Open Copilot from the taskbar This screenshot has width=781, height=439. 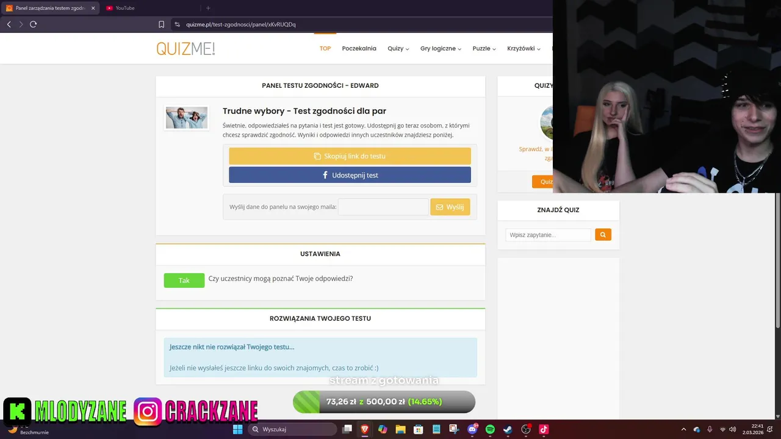(x=383, y=429)
